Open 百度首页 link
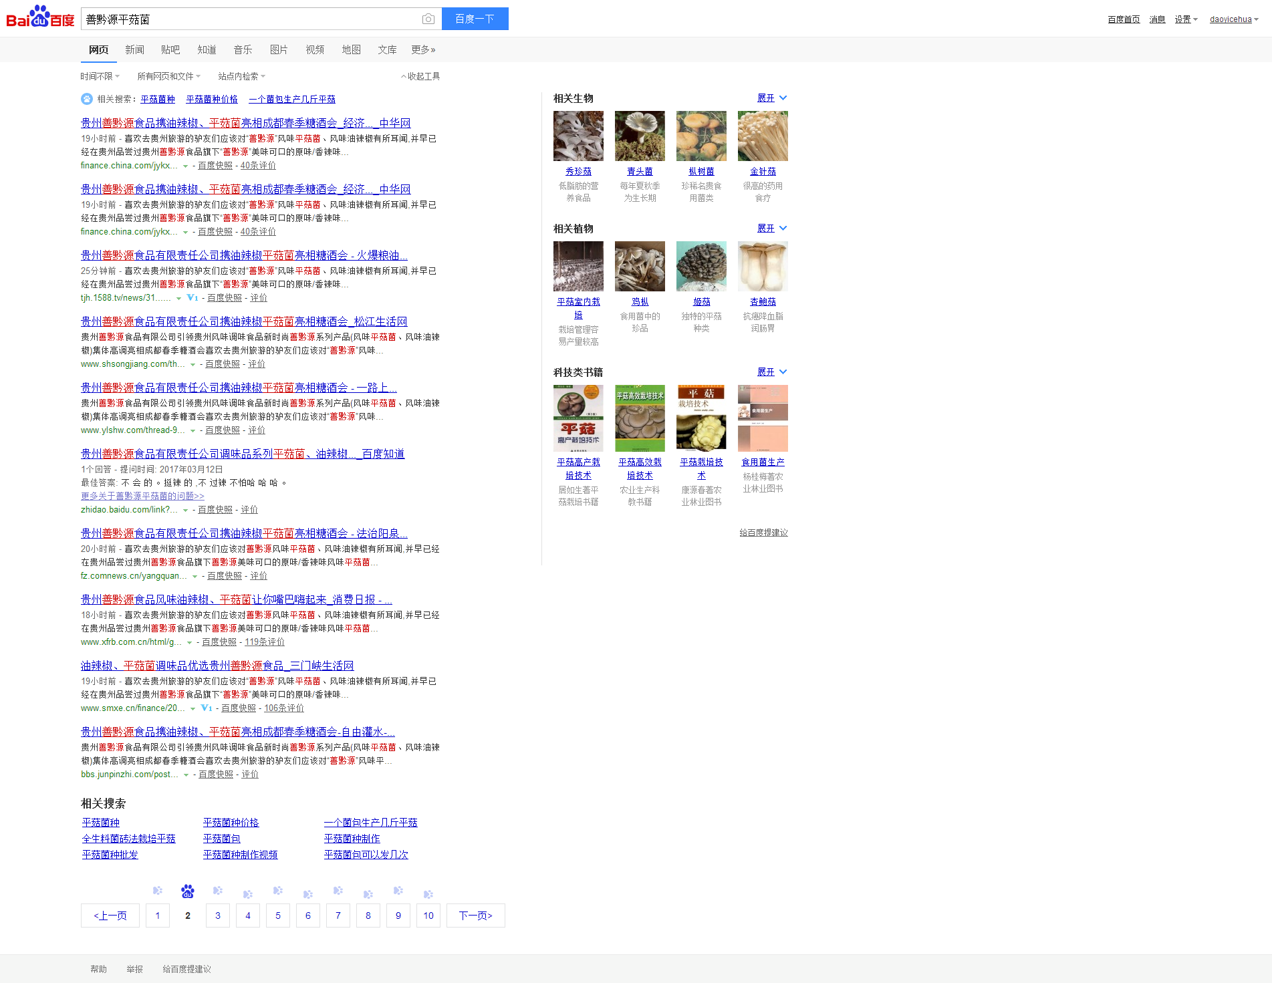Screen dimensions: 1272x983 coord(1124,19)
